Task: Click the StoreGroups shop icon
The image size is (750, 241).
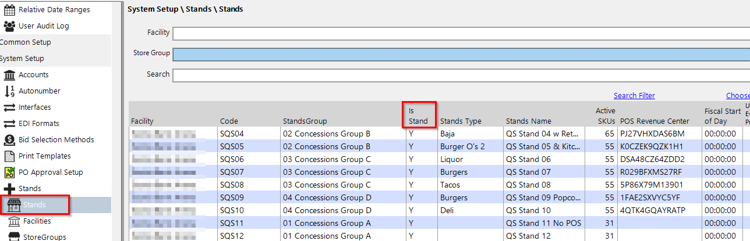Action: click(x=14, y=236)
